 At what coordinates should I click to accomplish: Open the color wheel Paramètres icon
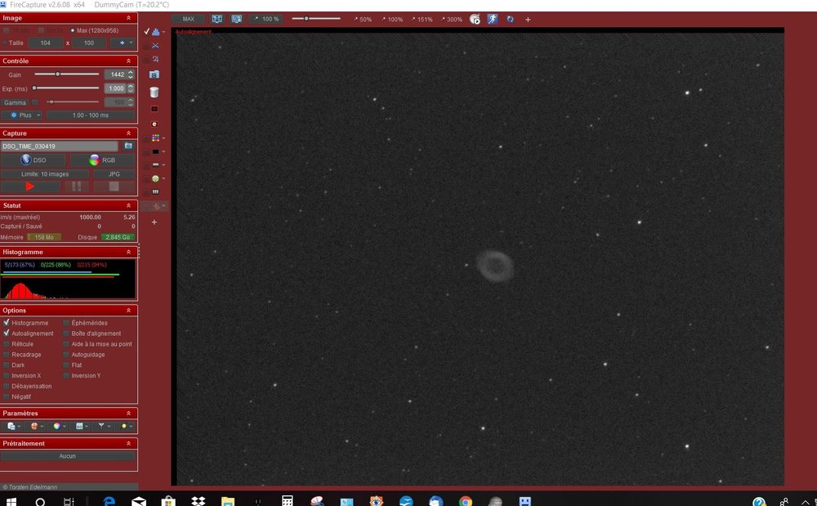[57, 426]
